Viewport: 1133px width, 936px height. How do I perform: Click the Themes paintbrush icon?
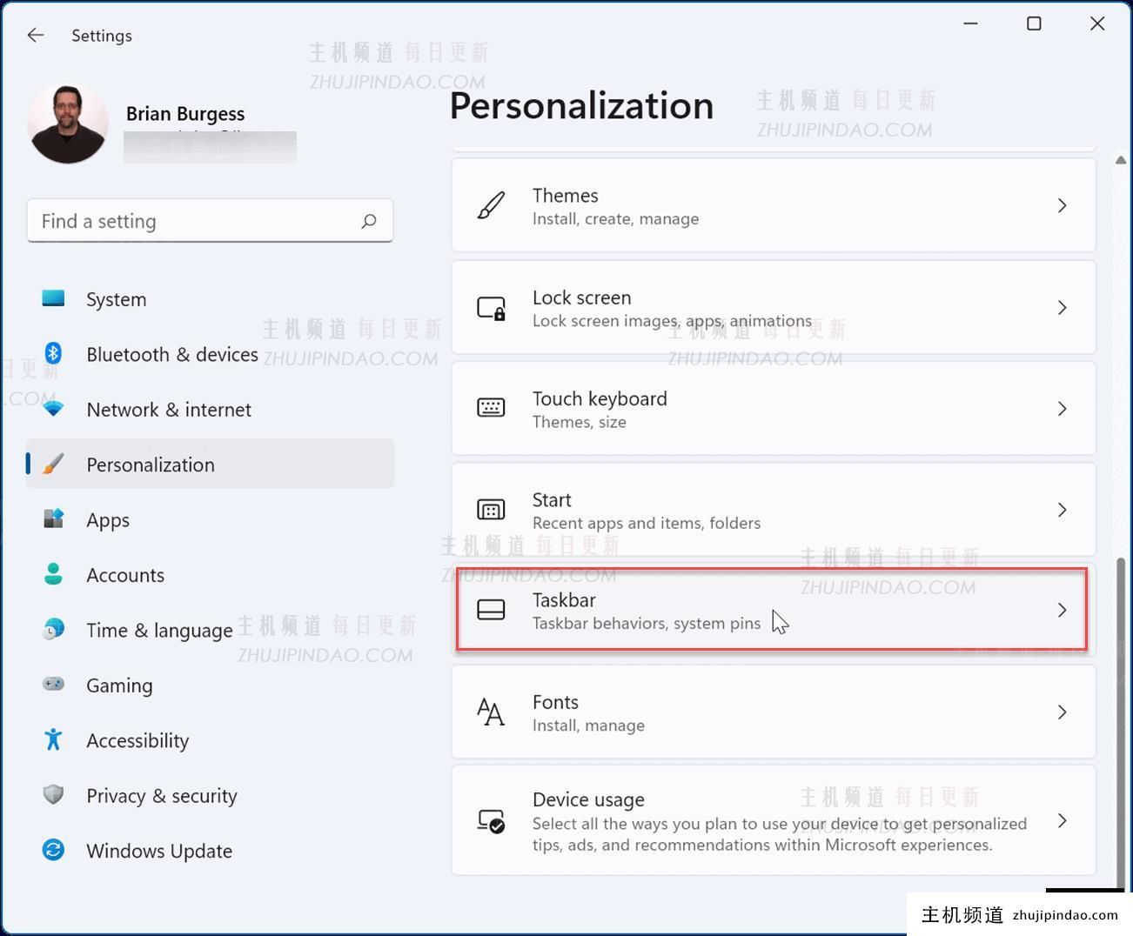[x=491, y=205]
